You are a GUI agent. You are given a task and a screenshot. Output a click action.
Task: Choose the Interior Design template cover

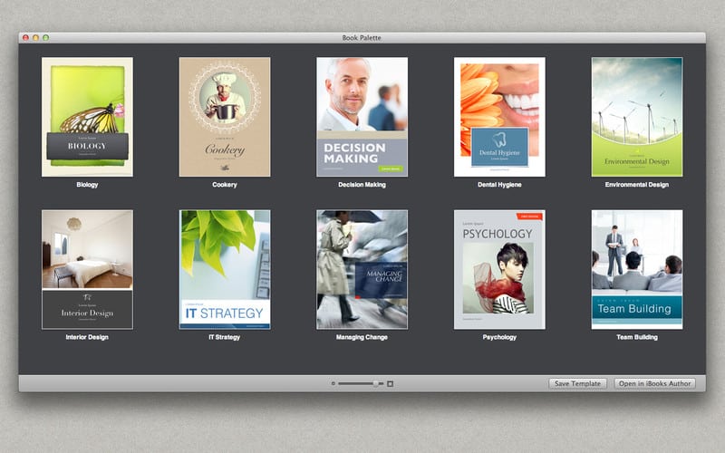tap(87, 269)
